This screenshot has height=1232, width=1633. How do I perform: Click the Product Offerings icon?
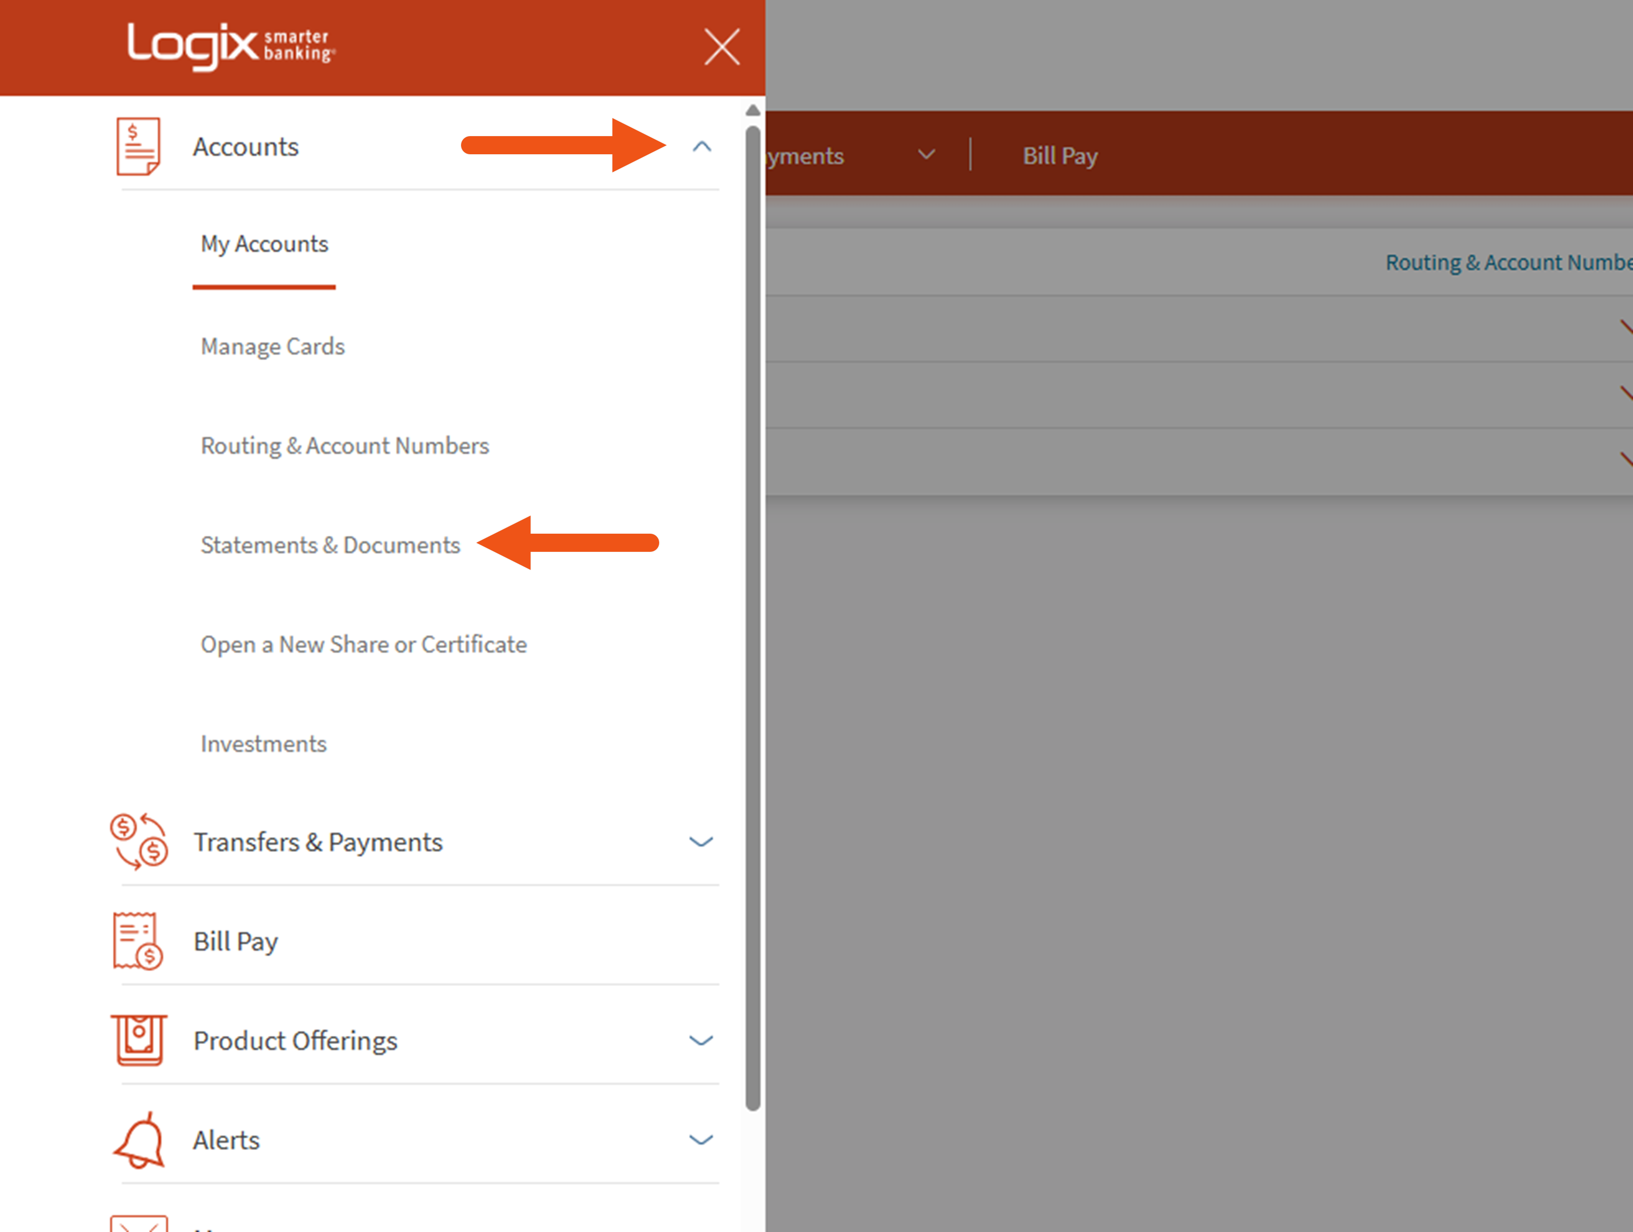139,1040
